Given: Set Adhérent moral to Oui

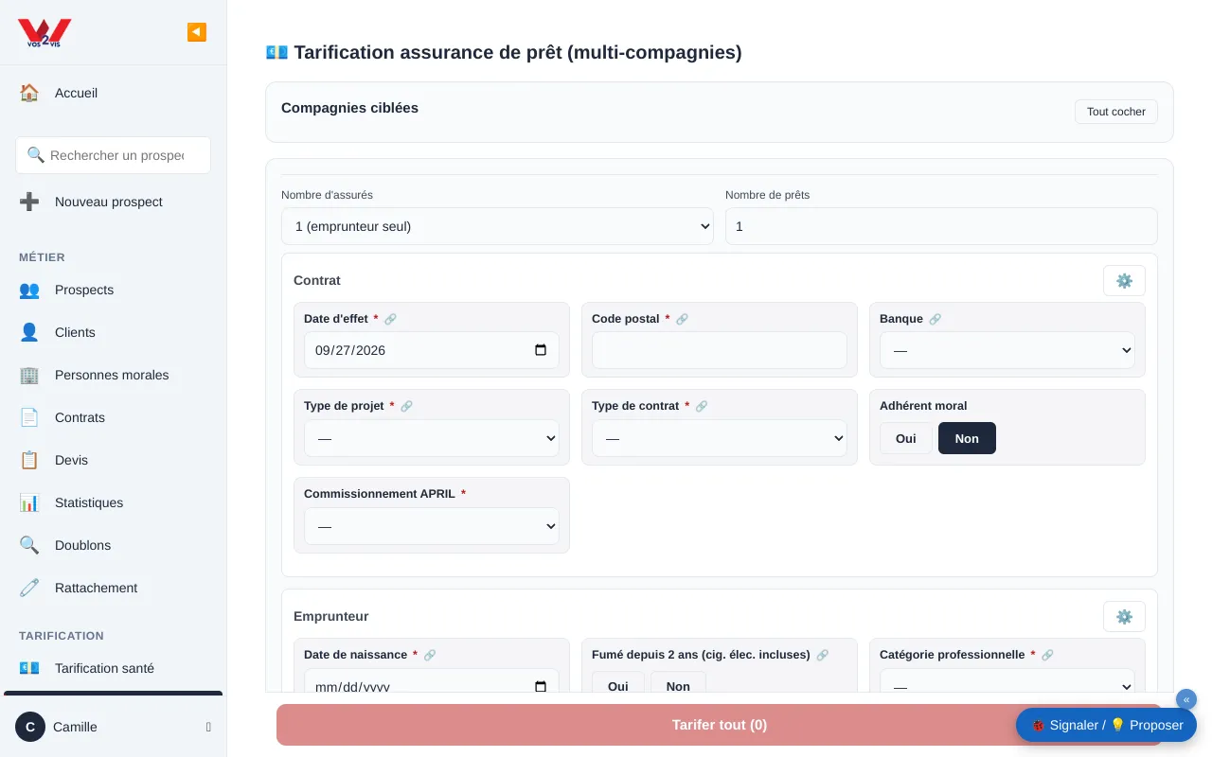Looking at the screenshot, I should [906, 438].
